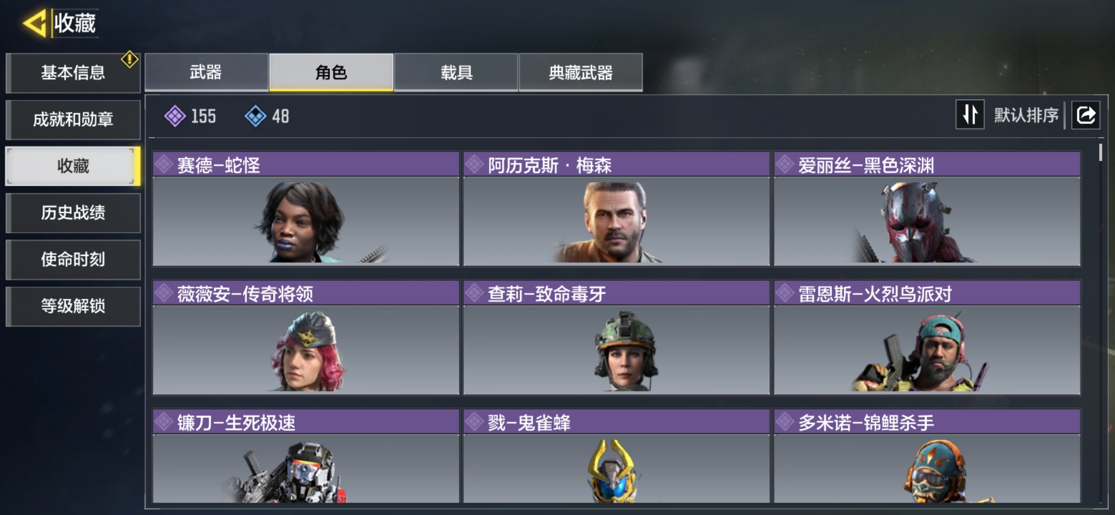Click rarity diamond icon on 戮-鬼雀蜂 card
The image size is (1115, 515).
pyautogui.click(x=475, y=422)
